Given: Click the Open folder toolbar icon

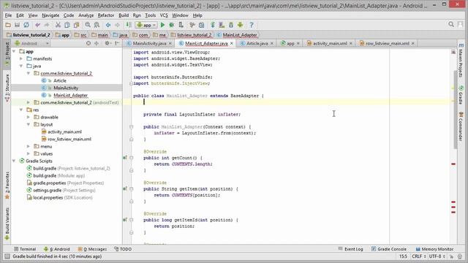Looking at the screenshot, I should click(x=8, y=25).
